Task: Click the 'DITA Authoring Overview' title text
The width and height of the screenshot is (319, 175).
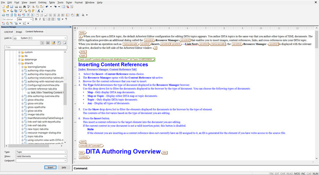Action: [123, 151]
